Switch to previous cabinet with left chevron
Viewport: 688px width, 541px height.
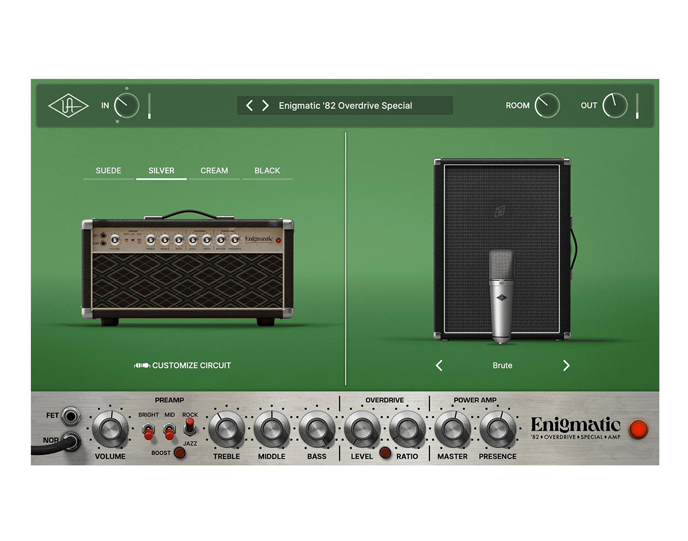tap(439, 365)
